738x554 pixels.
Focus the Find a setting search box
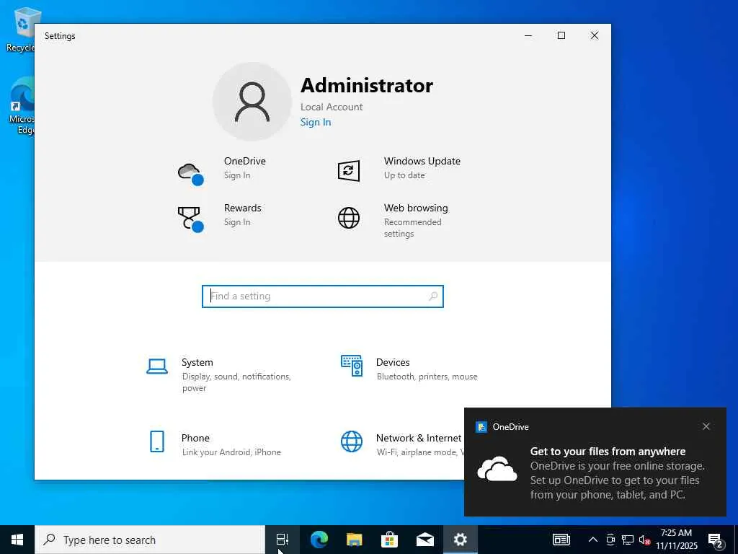(x=323, y=296)
